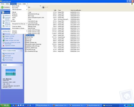Expand the Barres d'outils submenu

point(19,6)
